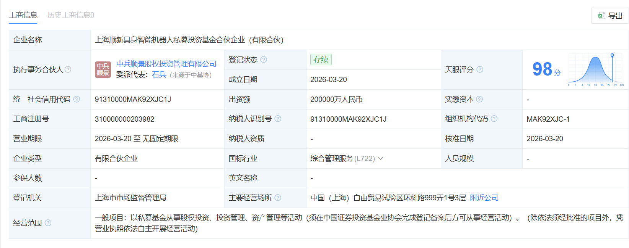Click help icon next to 组织机构代码
The width and height of the screenshot is (629, 248).
(494, 119)
